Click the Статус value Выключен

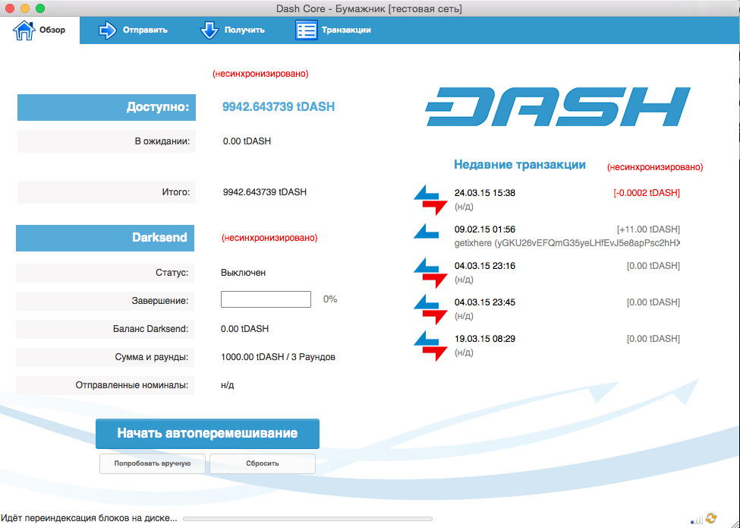(243, 273)
